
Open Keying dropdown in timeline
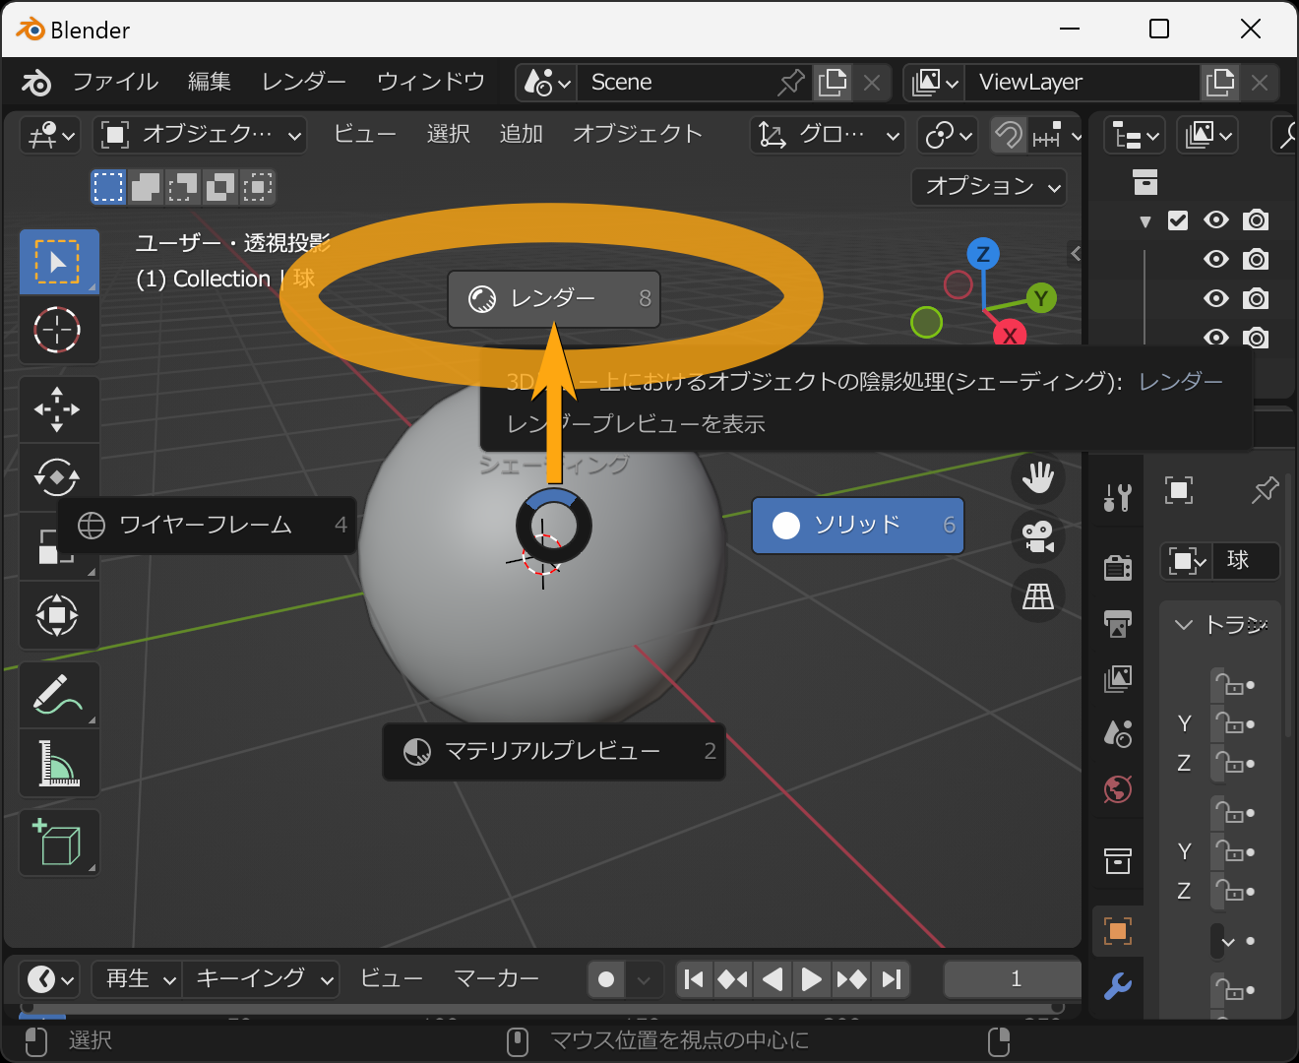click(x=261, y=979)
